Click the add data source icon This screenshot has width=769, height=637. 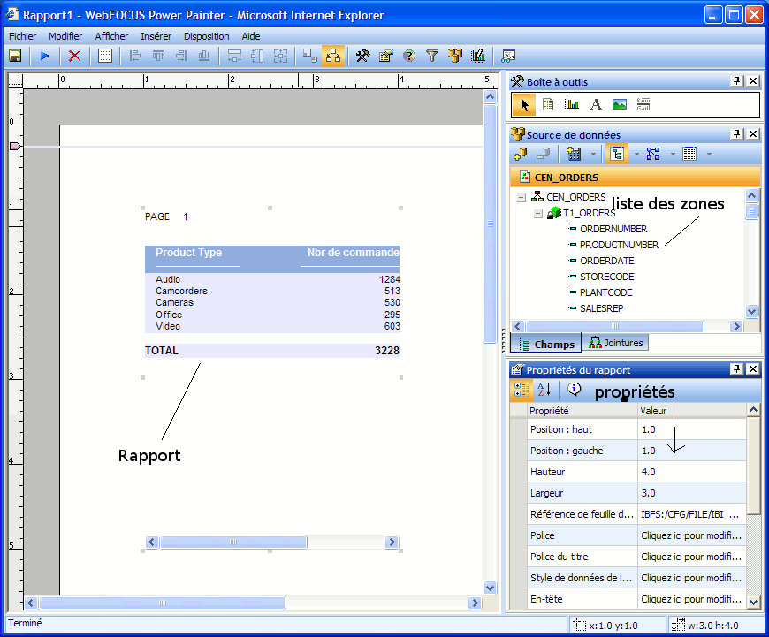click(521, 154)
